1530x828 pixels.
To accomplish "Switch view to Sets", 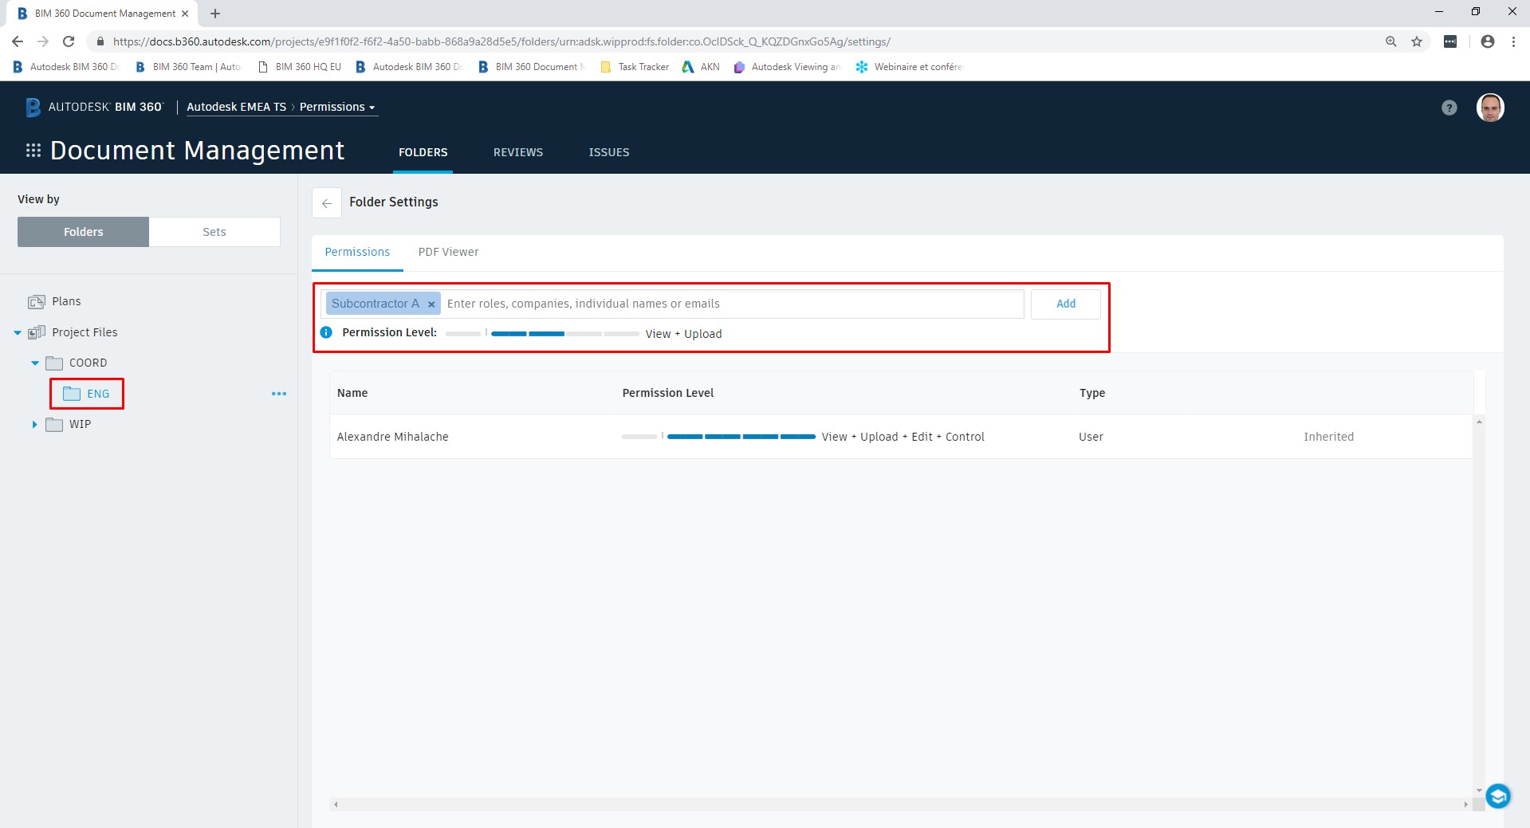I will (214, 231).
